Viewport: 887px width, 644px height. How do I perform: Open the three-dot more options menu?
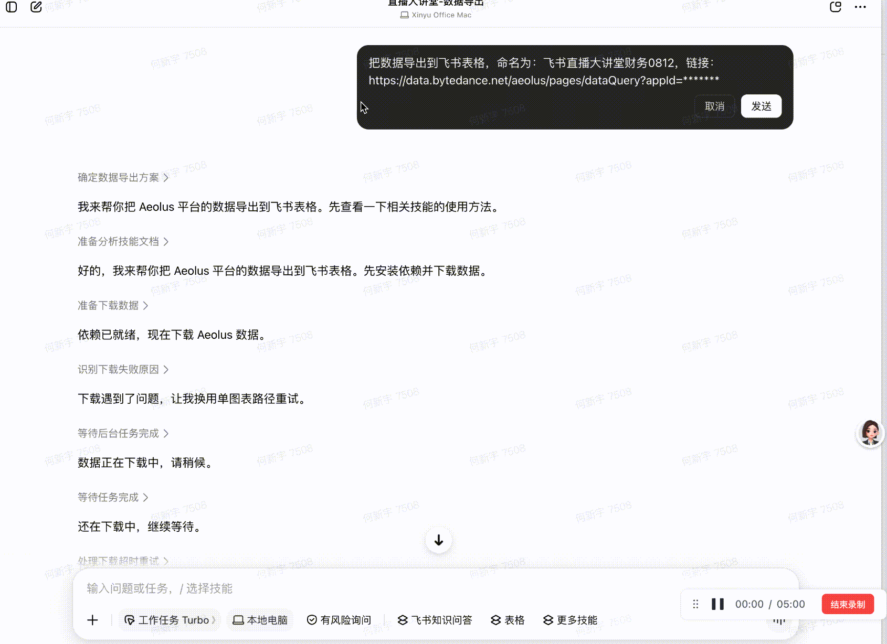(x=860, y=7)
